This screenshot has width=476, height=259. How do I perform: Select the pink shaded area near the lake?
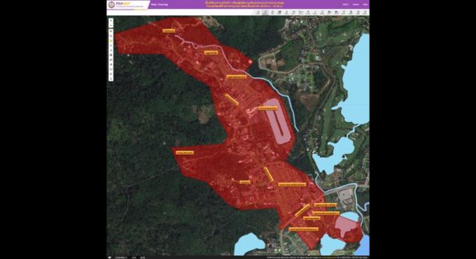tap(346, 227)
